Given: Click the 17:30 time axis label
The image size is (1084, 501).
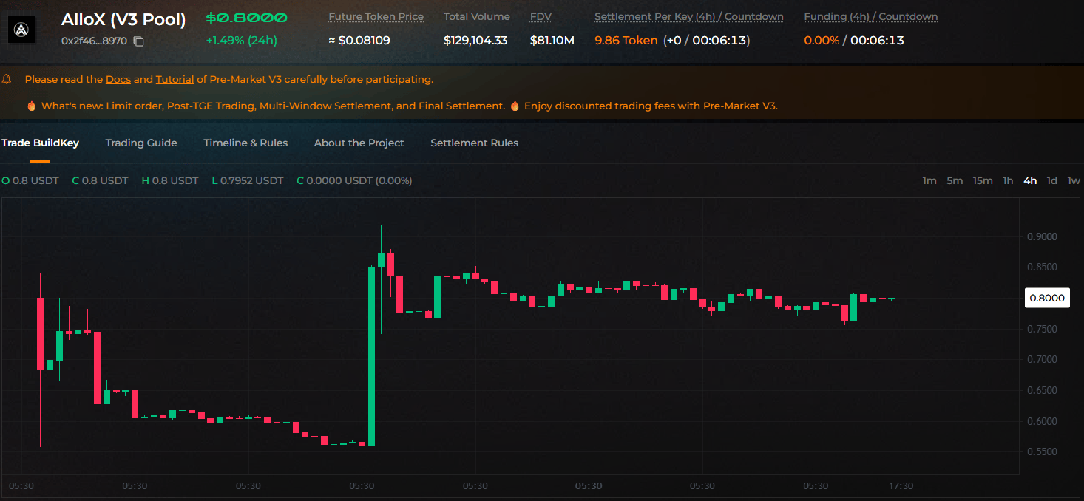Looking at the screenshot, I should point(901,486).
